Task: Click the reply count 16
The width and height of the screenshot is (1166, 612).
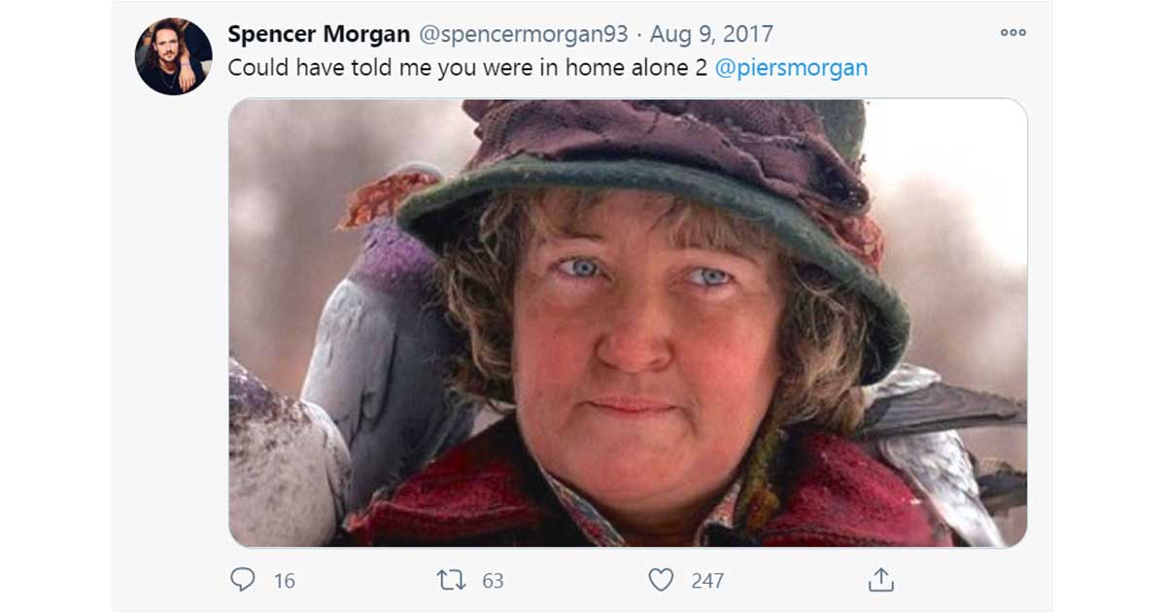Action: point(284,581)
